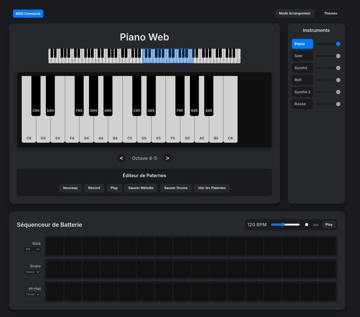Play the F#4 black key
The height and width of the screenshot is (317, 360).
(x=79, y=96)
